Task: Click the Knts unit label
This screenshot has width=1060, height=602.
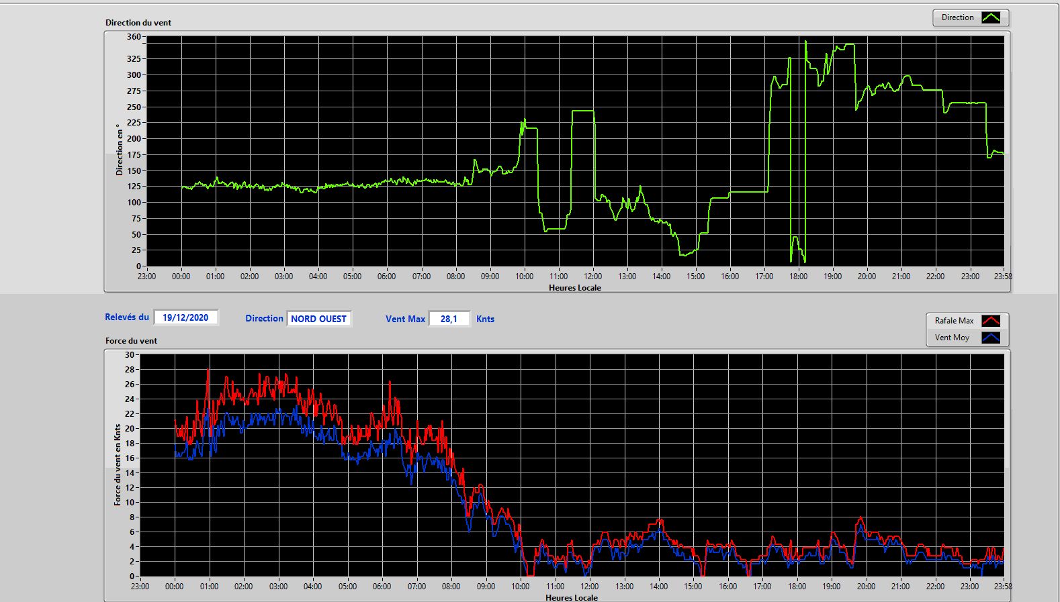Action: coord(485,319)
